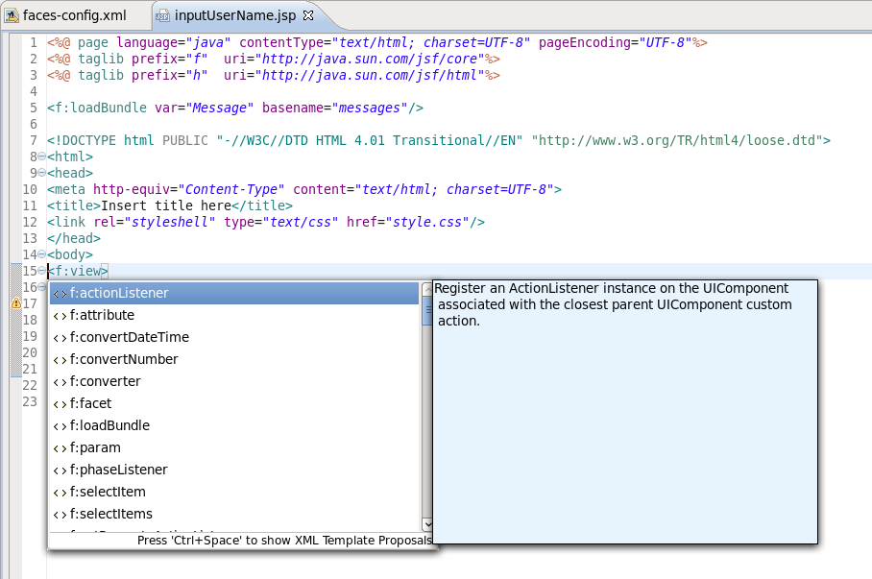Collapse the <f:view> fold marker on line 15
The width and height of the screenshot is (872, 579).
[39, 271]
